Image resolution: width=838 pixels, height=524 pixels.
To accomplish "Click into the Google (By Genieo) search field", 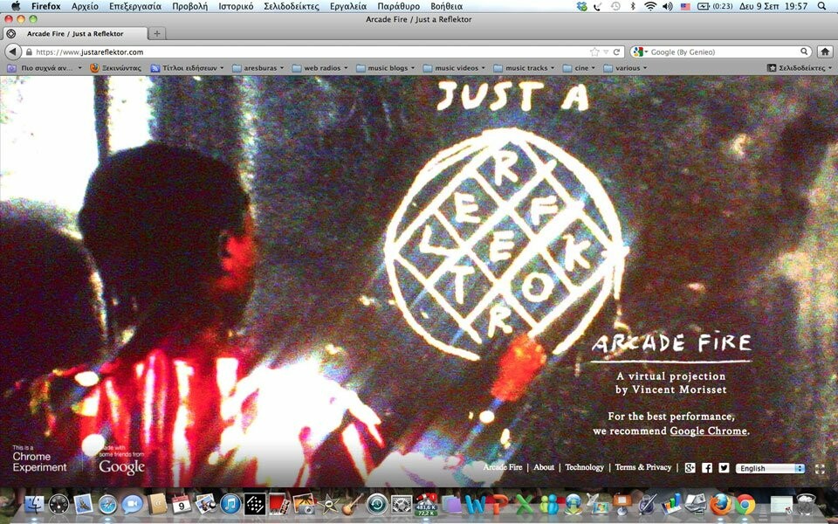I will click(723, 52).
